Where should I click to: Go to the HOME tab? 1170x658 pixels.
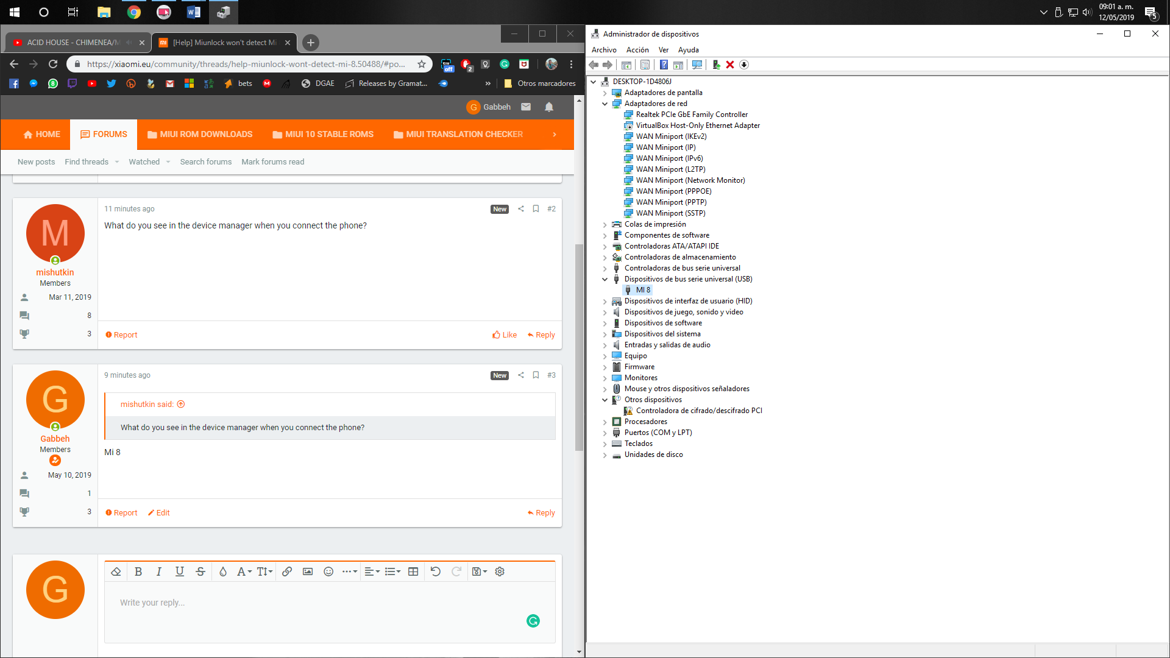click(41, 134)
